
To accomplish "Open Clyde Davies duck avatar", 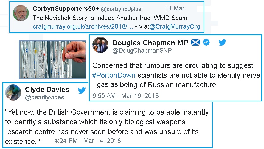I will (x=13, y=92).
